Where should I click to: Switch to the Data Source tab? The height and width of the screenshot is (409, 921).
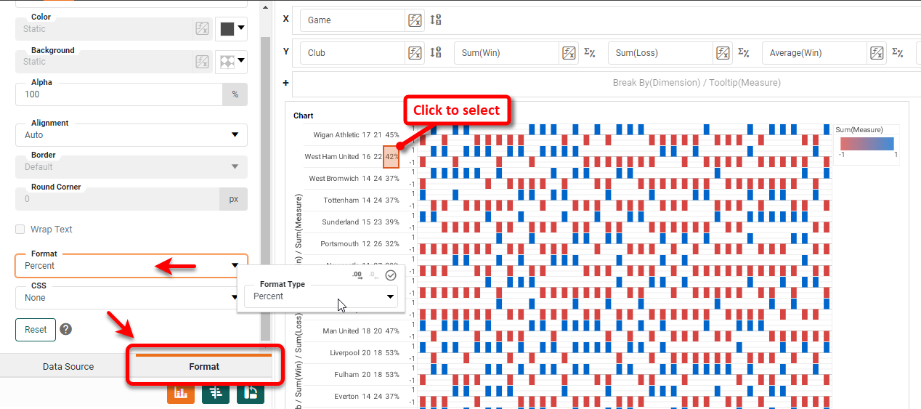click(x=68, y=367)
